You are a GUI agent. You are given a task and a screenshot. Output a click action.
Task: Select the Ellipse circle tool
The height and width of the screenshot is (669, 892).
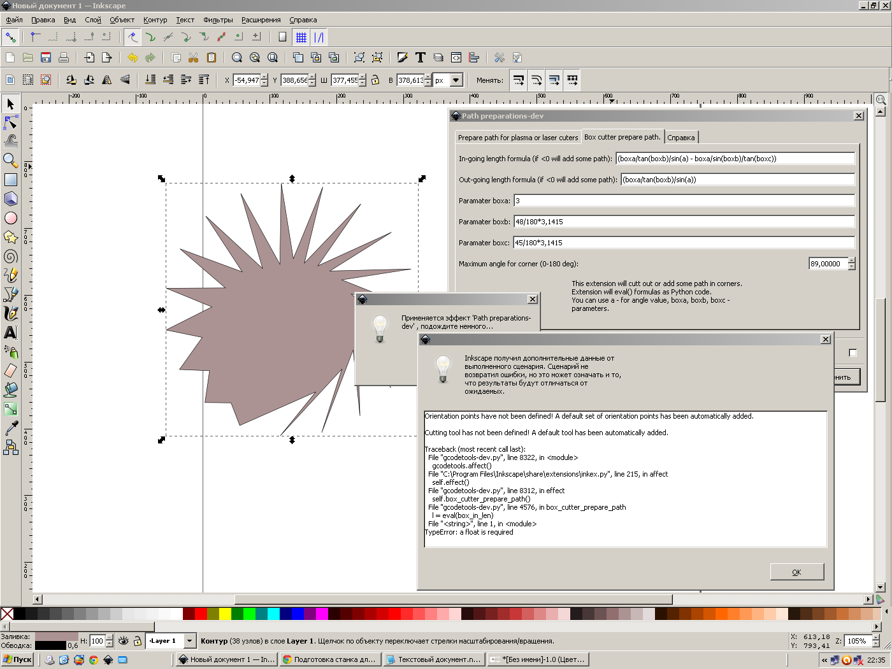10,218
